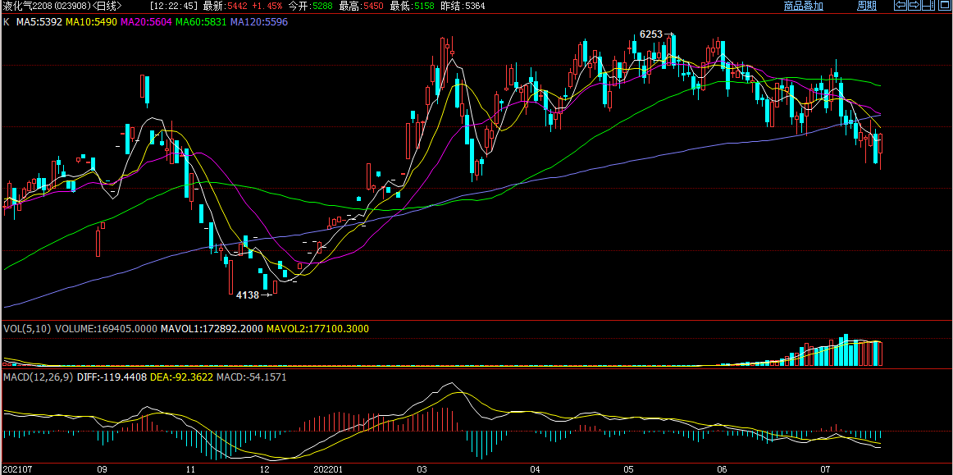Screen dimensions: 953x475
Task: Open the 周期 period link
Action: tap(867, 6)
